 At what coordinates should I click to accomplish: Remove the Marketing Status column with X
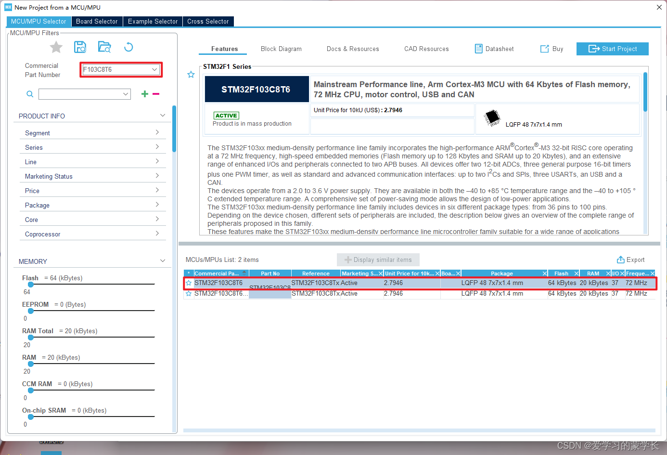(381, 273)
